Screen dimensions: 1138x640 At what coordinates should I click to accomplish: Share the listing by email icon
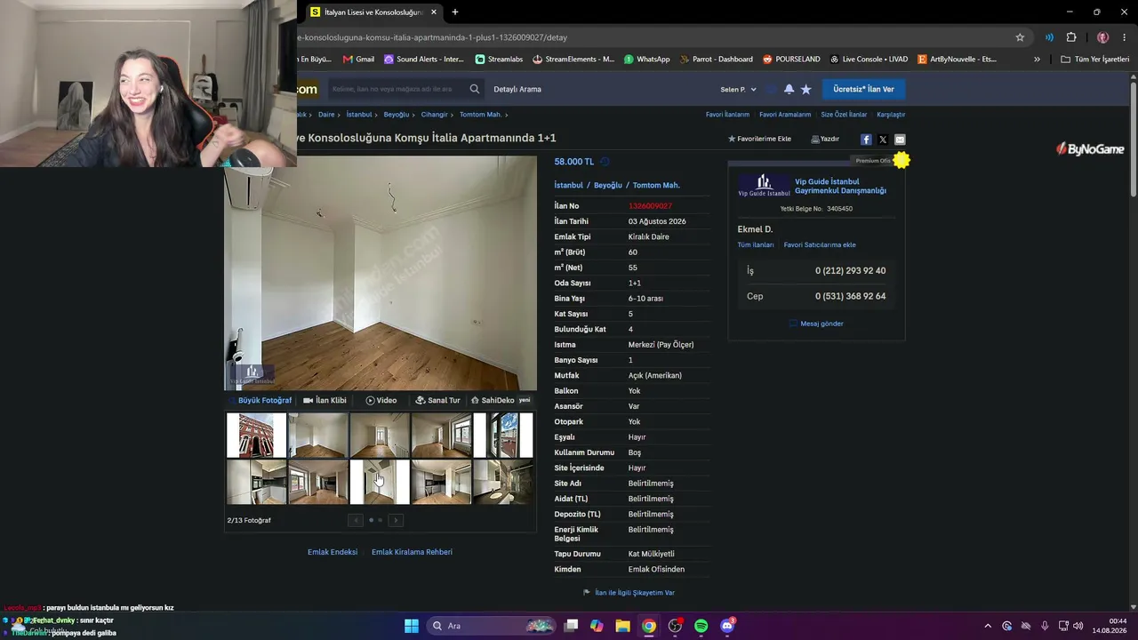[900, 140]
